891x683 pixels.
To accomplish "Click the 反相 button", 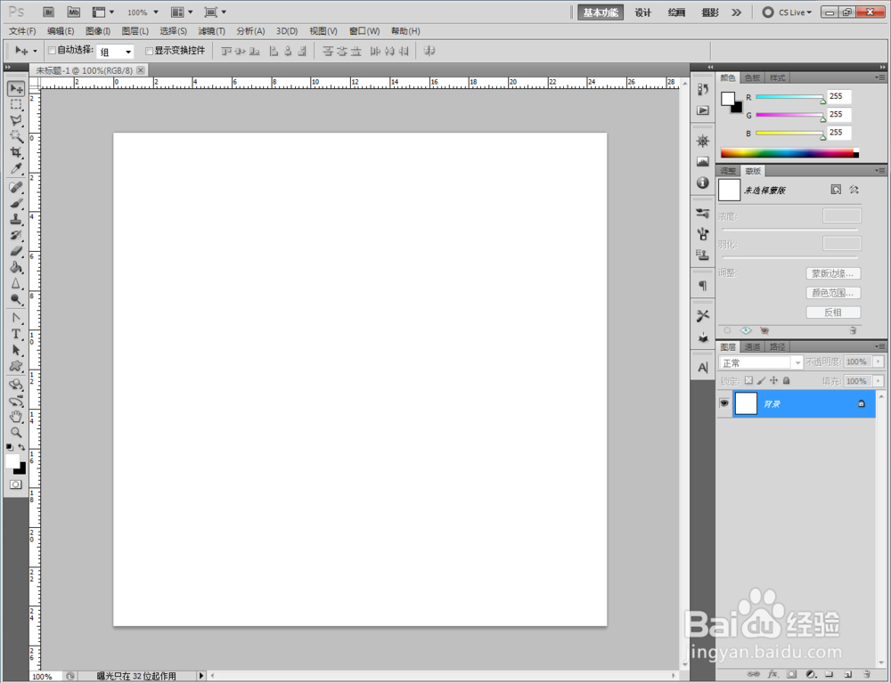I will (x=833, y=313).
